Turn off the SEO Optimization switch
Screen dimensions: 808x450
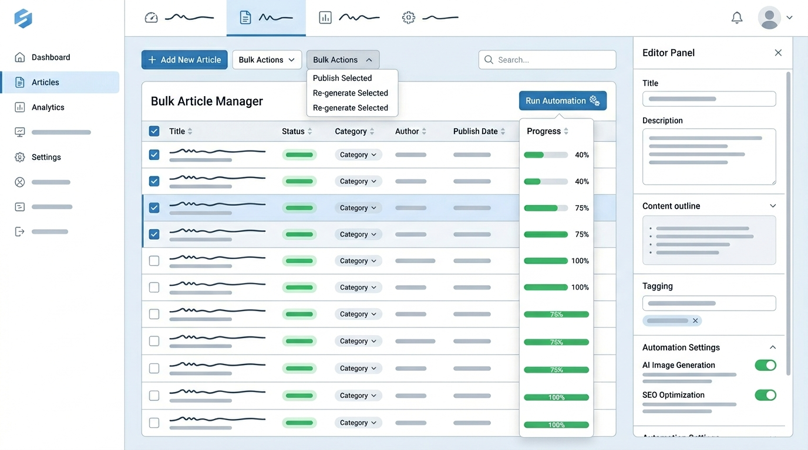point(765,395)
